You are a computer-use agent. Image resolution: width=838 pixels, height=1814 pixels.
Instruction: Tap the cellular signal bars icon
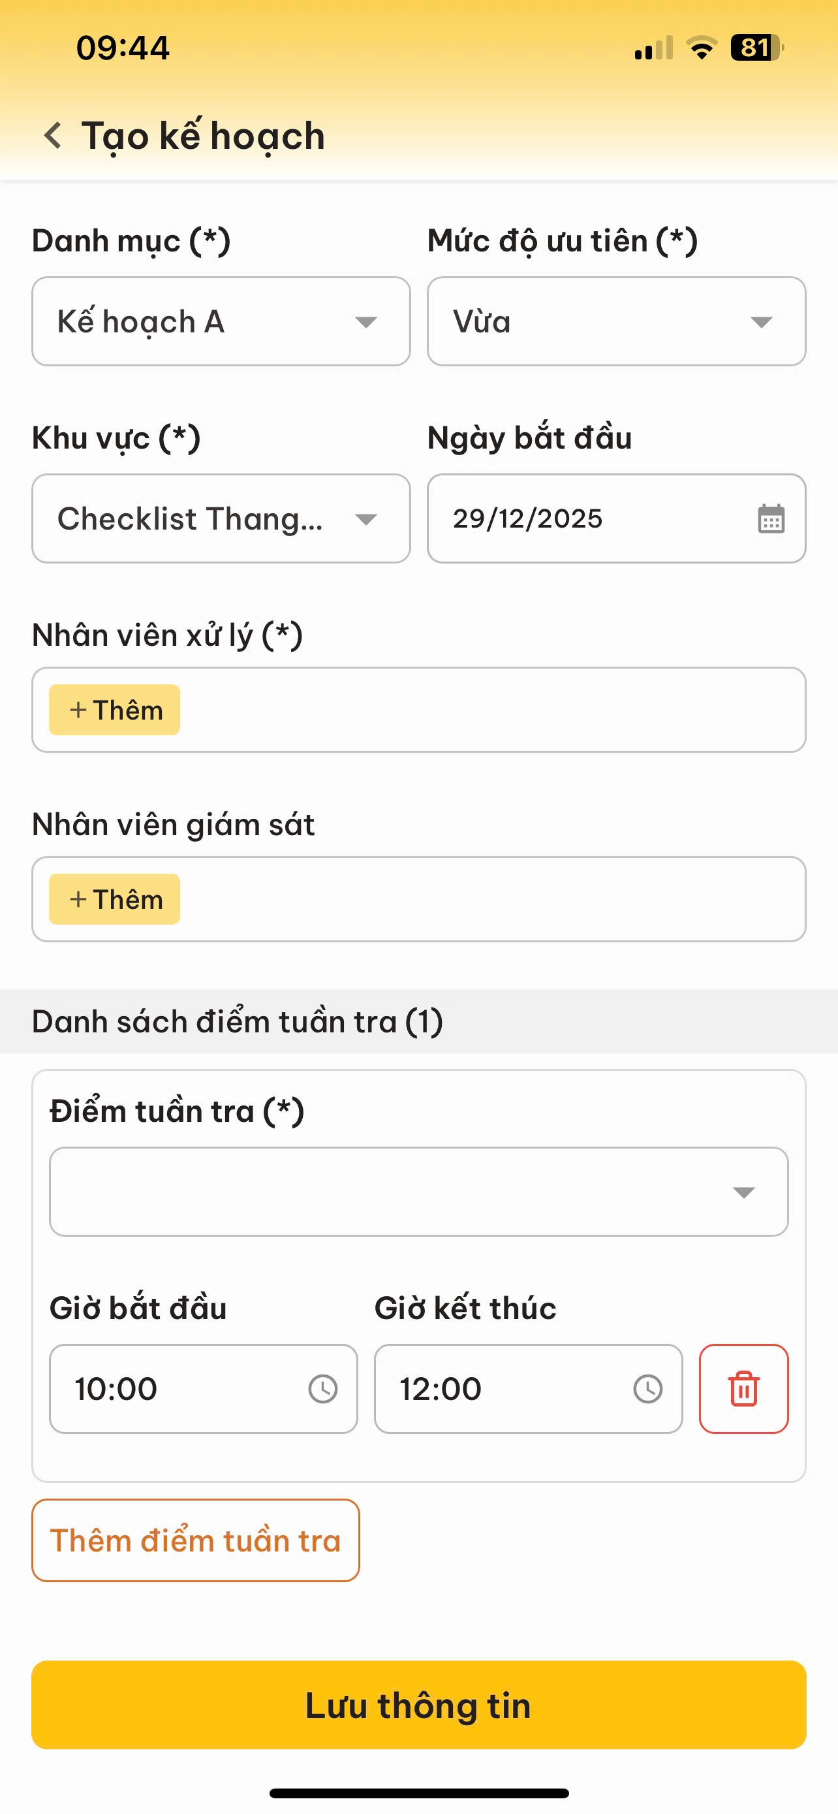(x=653, y=48)
